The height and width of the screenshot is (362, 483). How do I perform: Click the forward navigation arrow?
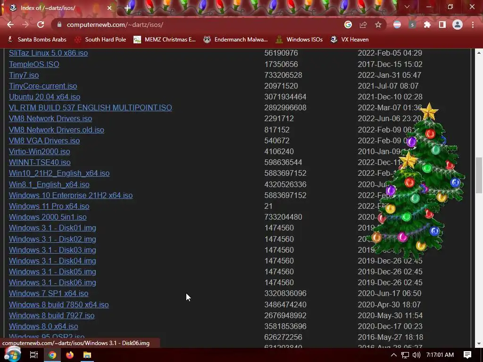click(25, 25)
